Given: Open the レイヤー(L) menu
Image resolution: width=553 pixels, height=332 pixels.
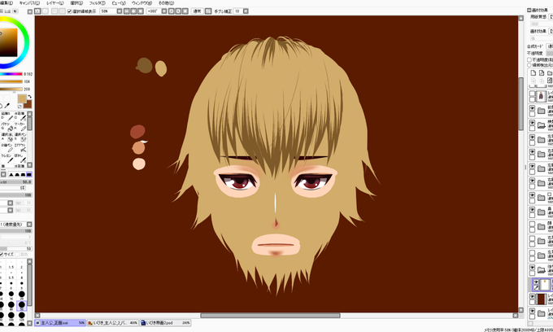Looking at the screenshot, I should 55,2.
